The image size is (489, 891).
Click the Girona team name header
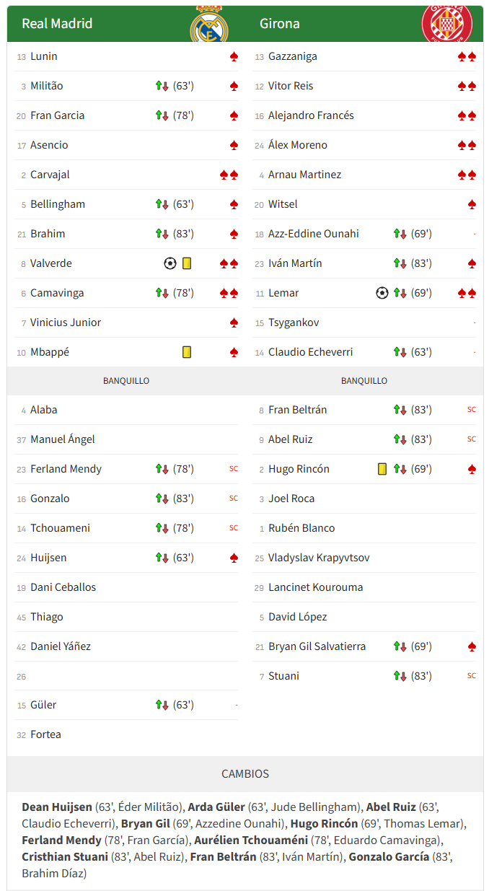click(x=280, y=24)
